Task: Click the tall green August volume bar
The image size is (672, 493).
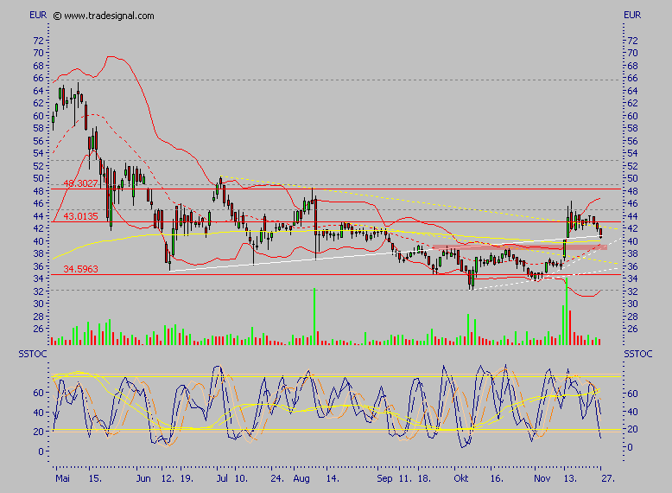Action: (x=314, y=317)
